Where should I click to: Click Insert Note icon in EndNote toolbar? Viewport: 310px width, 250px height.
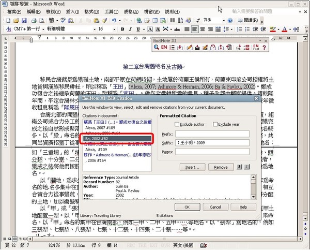197,47
